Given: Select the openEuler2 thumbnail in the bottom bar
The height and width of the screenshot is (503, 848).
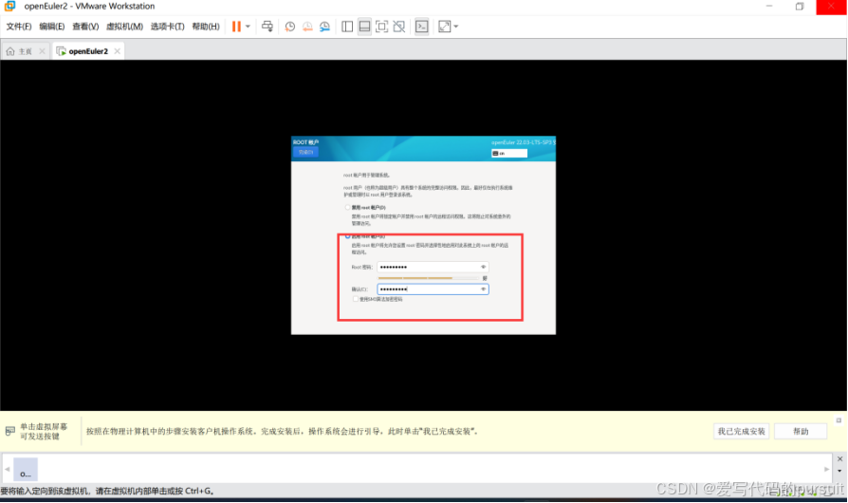Looking at the screenshot, I should [26, 470].
